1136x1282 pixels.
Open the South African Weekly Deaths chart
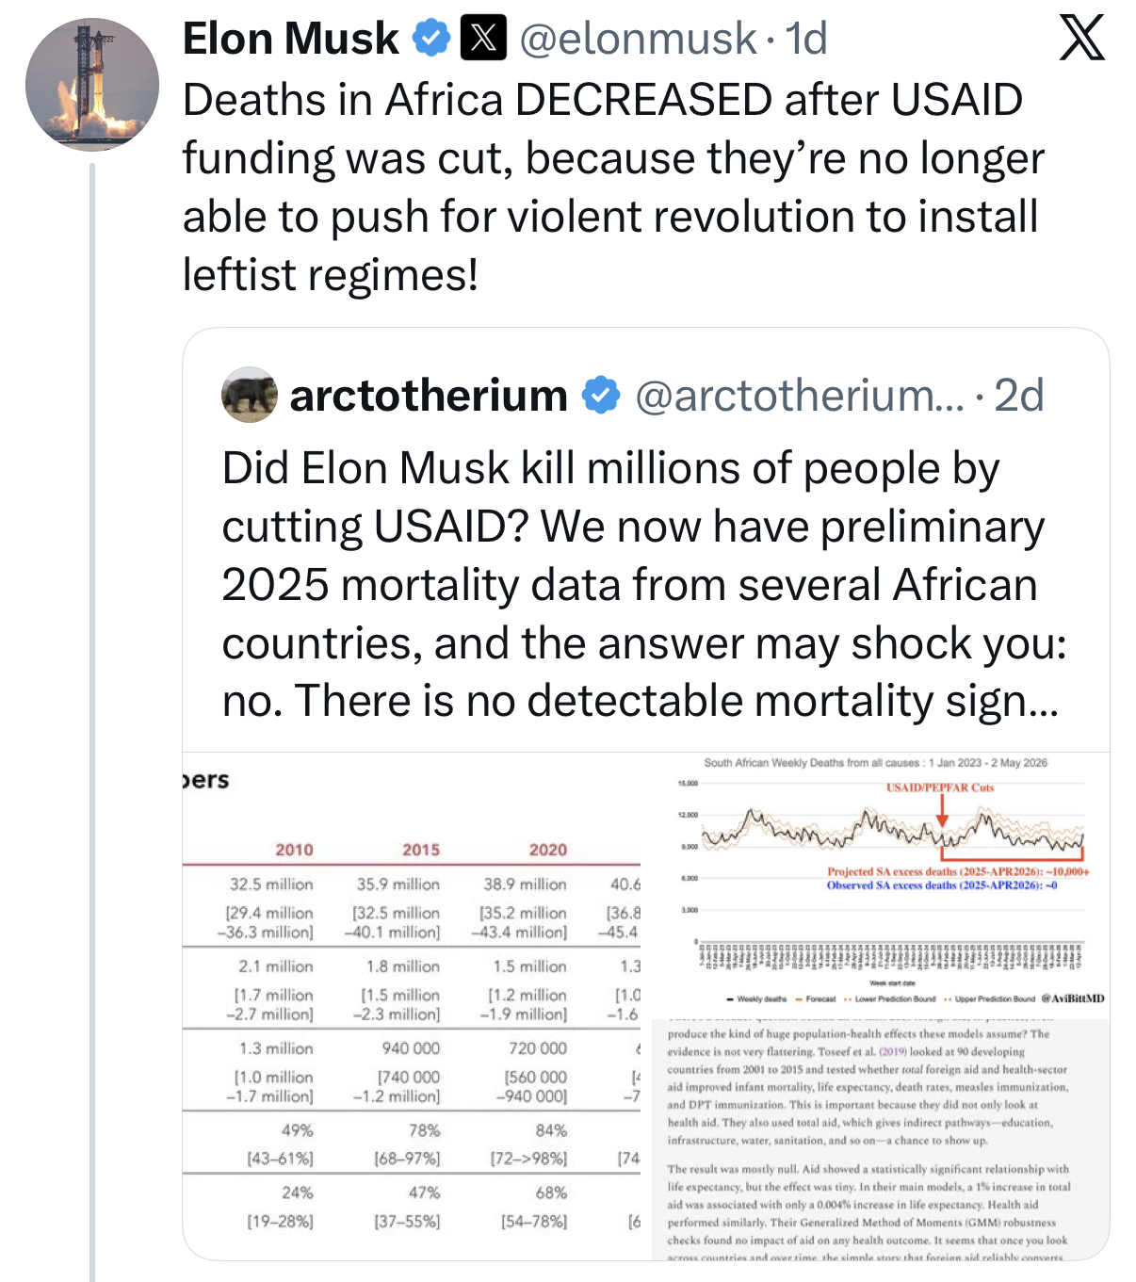tap(881, 884)
